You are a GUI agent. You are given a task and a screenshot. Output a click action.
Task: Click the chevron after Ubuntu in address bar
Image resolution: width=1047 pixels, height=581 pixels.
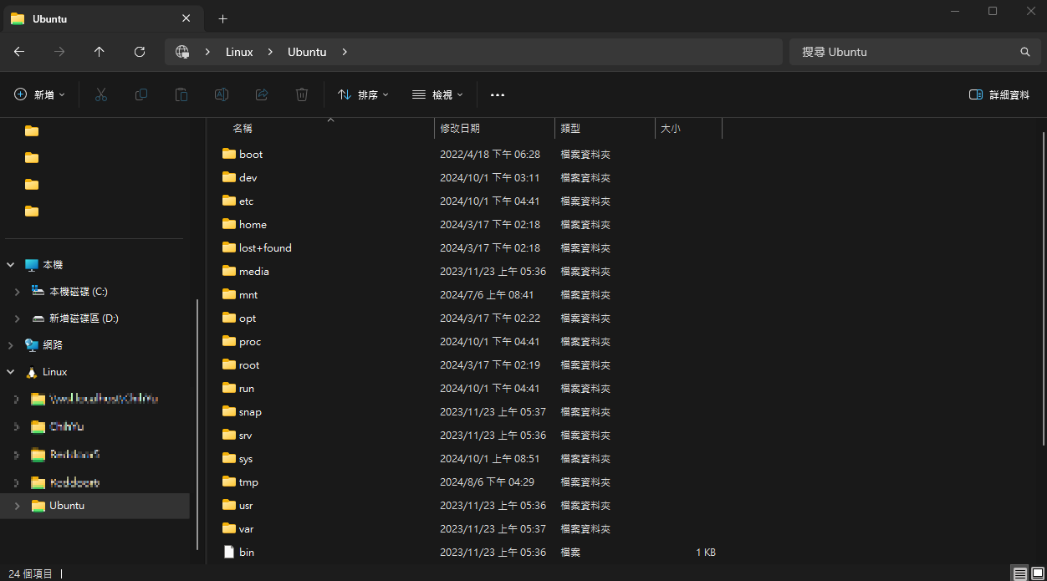tap(344, 52)
